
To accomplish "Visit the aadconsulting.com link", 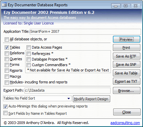I will tap(125, 123).
